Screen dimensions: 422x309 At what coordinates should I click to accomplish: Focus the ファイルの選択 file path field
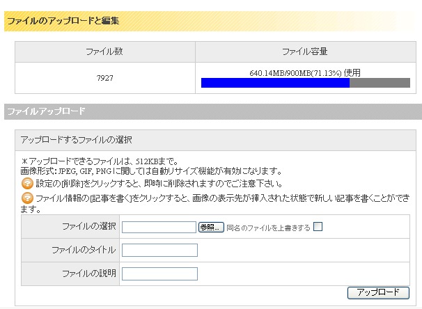pos(159,227)
